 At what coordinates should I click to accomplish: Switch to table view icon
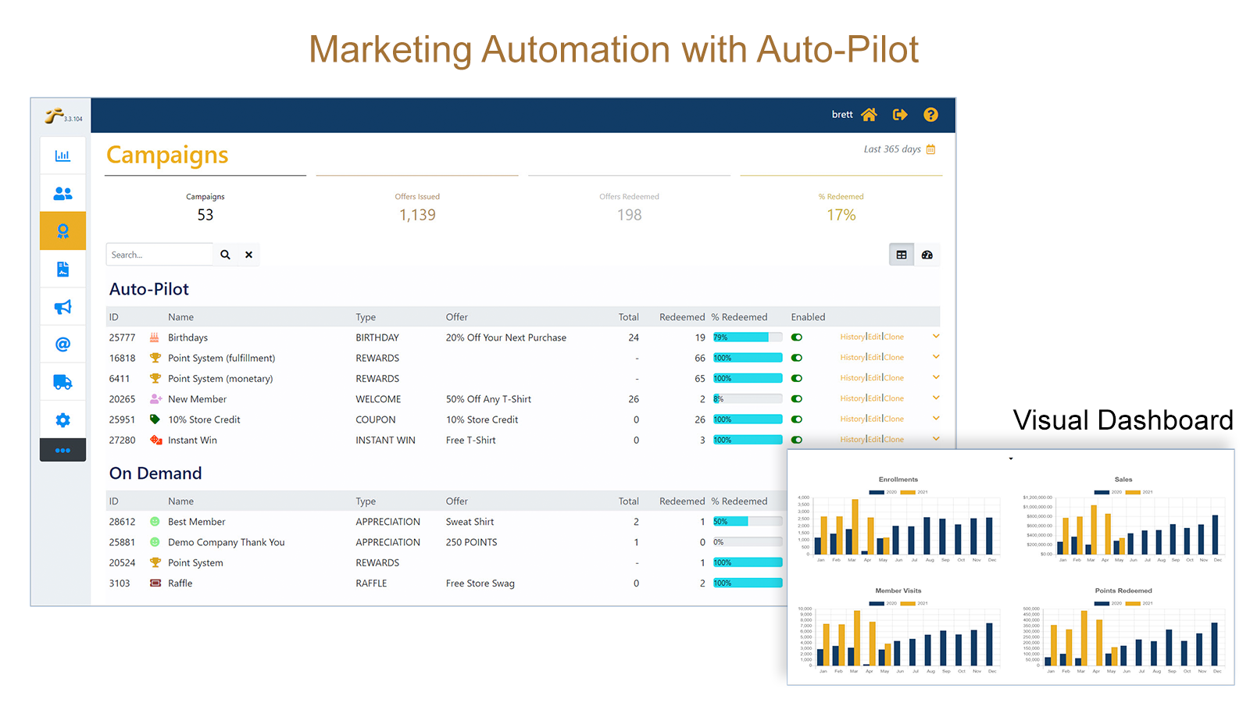pyautogui.click(x=902, y=255)
